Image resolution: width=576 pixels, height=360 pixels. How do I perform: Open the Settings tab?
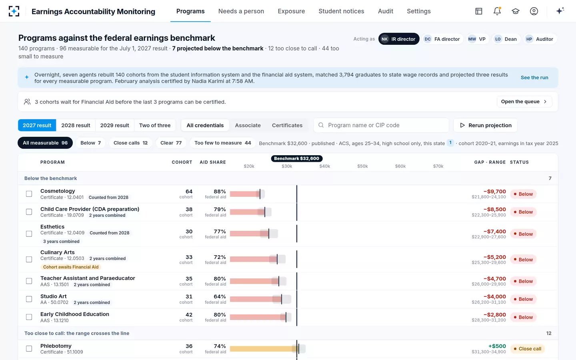[x=419, y=11]
